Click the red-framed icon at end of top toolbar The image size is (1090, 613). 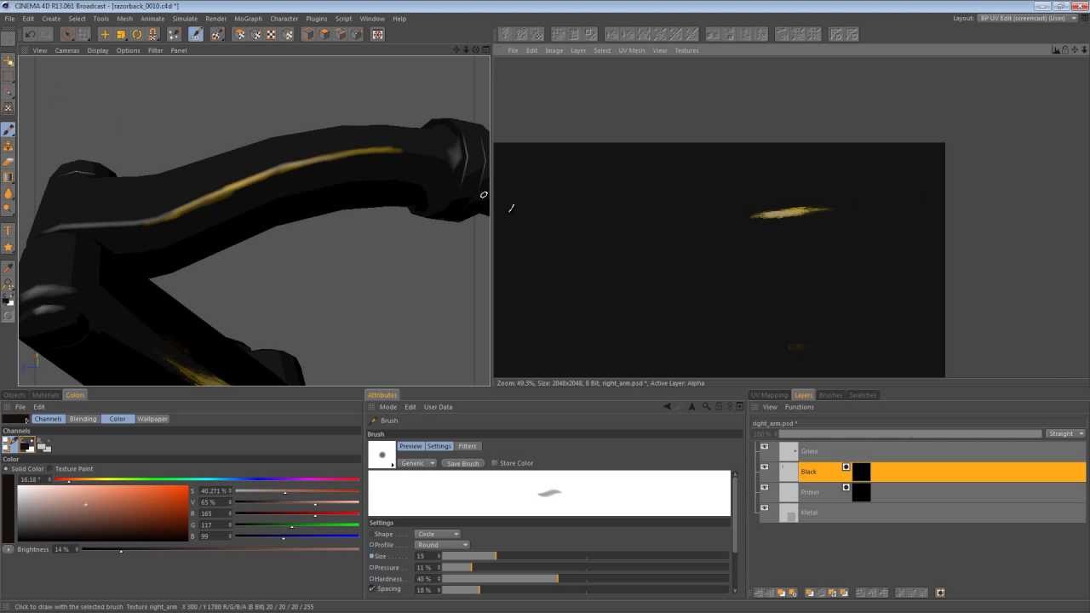(x=377, y=34)
